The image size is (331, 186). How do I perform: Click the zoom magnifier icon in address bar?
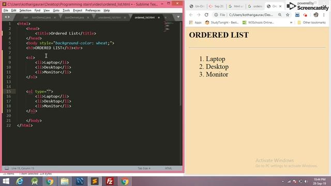[280, 15]
